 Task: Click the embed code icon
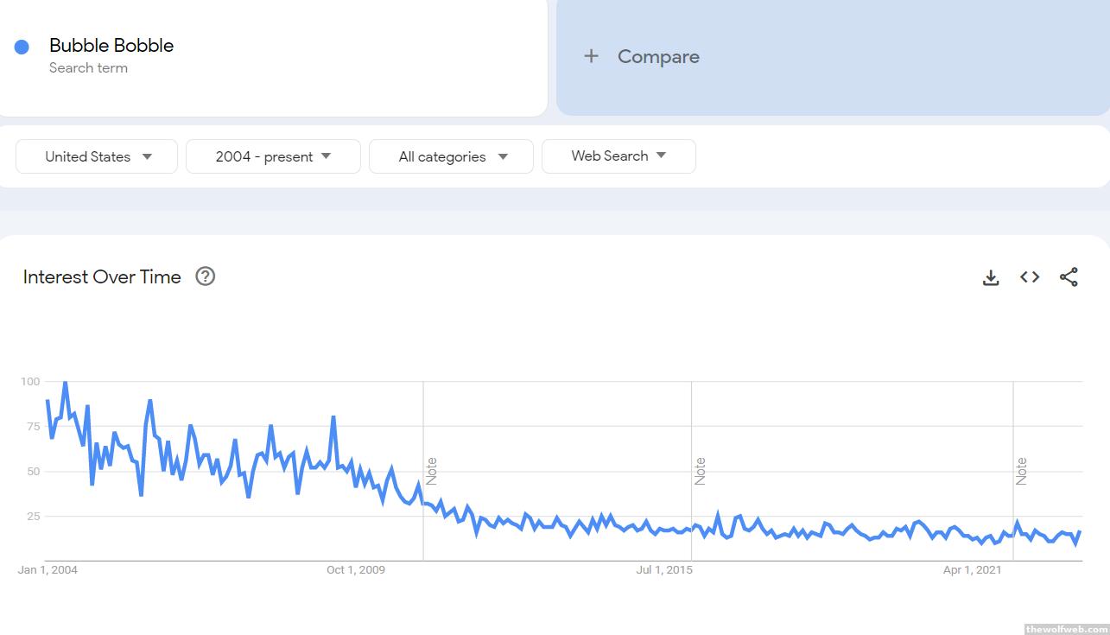(x=1030, y=277)
